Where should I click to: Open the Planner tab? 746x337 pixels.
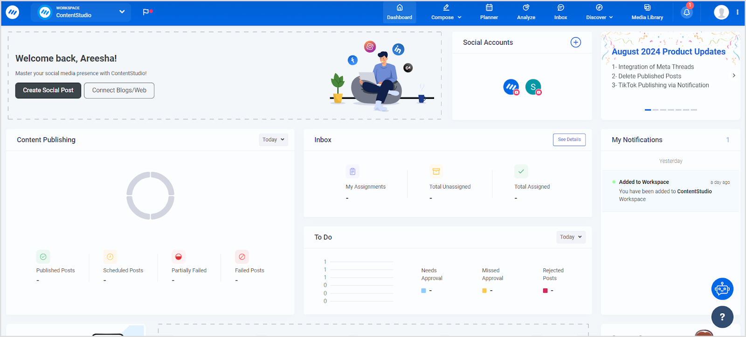pos(489,12)
